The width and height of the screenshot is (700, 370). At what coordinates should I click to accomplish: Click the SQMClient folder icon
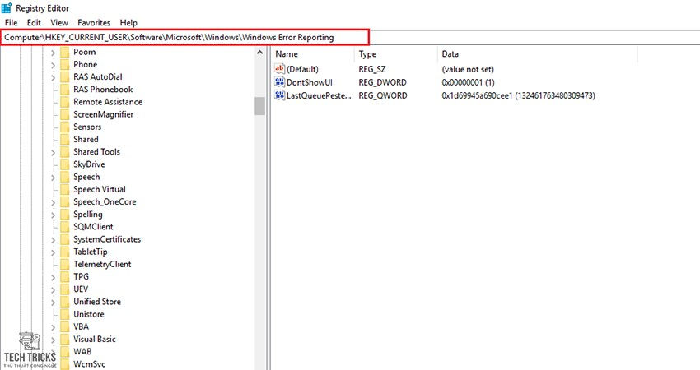click(65, 227)
